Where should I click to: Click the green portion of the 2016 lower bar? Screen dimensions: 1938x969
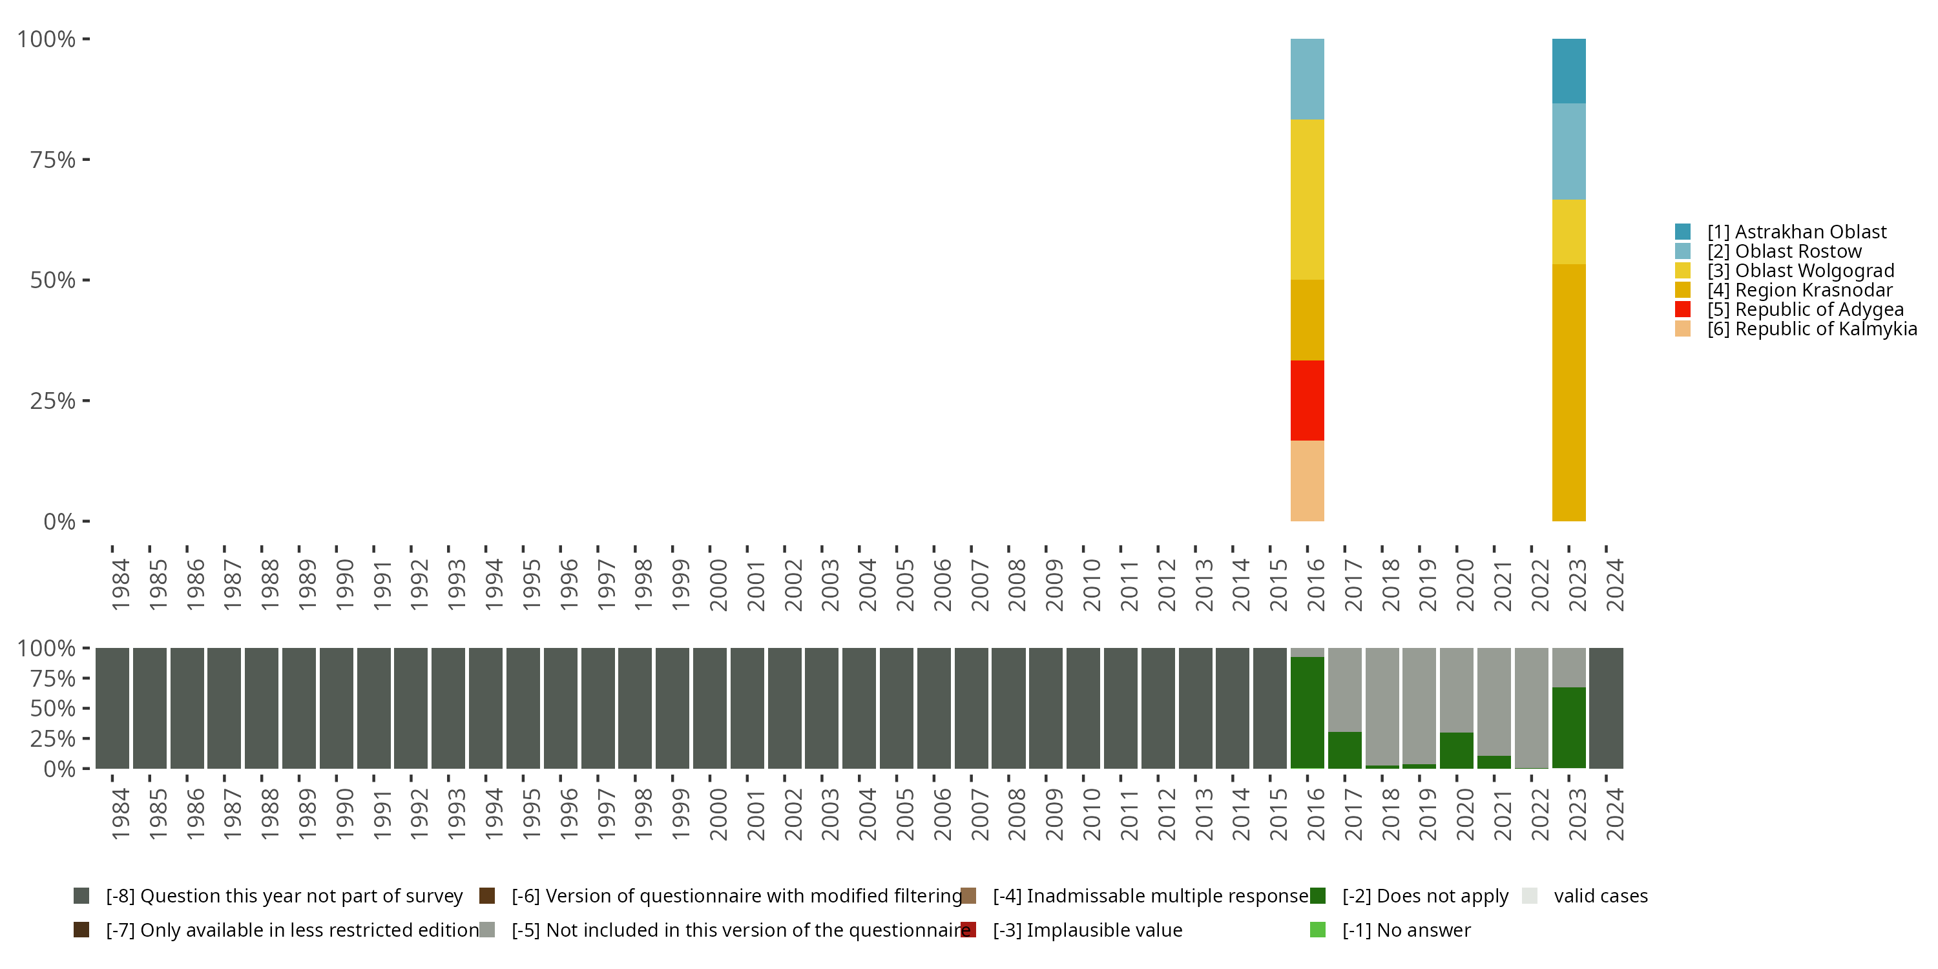tap(1307, 713)
